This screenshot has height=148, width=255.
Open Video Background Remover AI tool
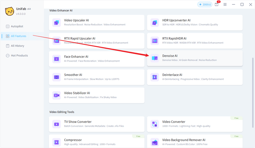195,141
